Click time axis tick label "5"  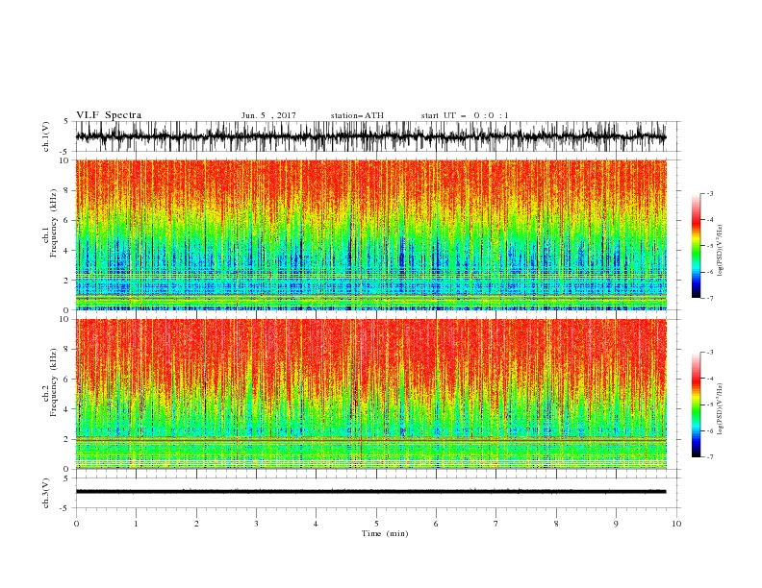click(376, 524)
